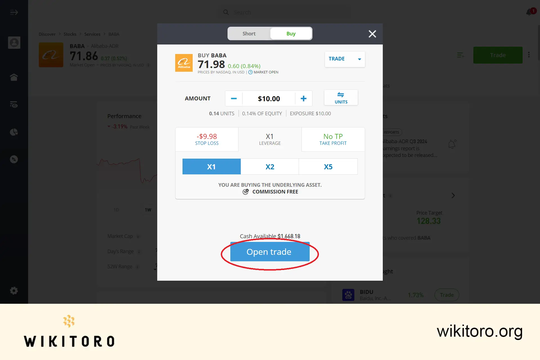
Task: Click the markets watchlist sidebar icon
Action: (14, 104)
